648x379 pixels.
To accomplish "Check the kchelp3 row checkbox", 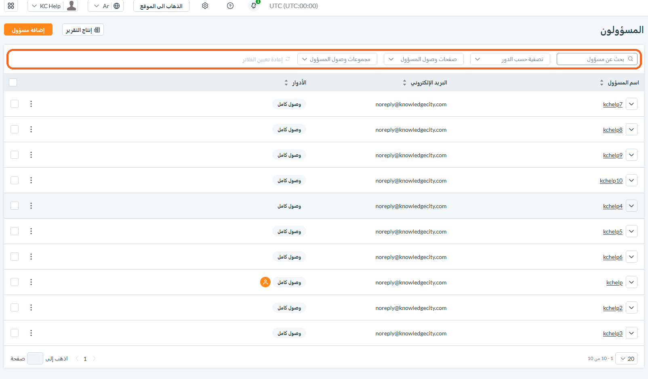I will pyautogui.click(x=15, y=333).
